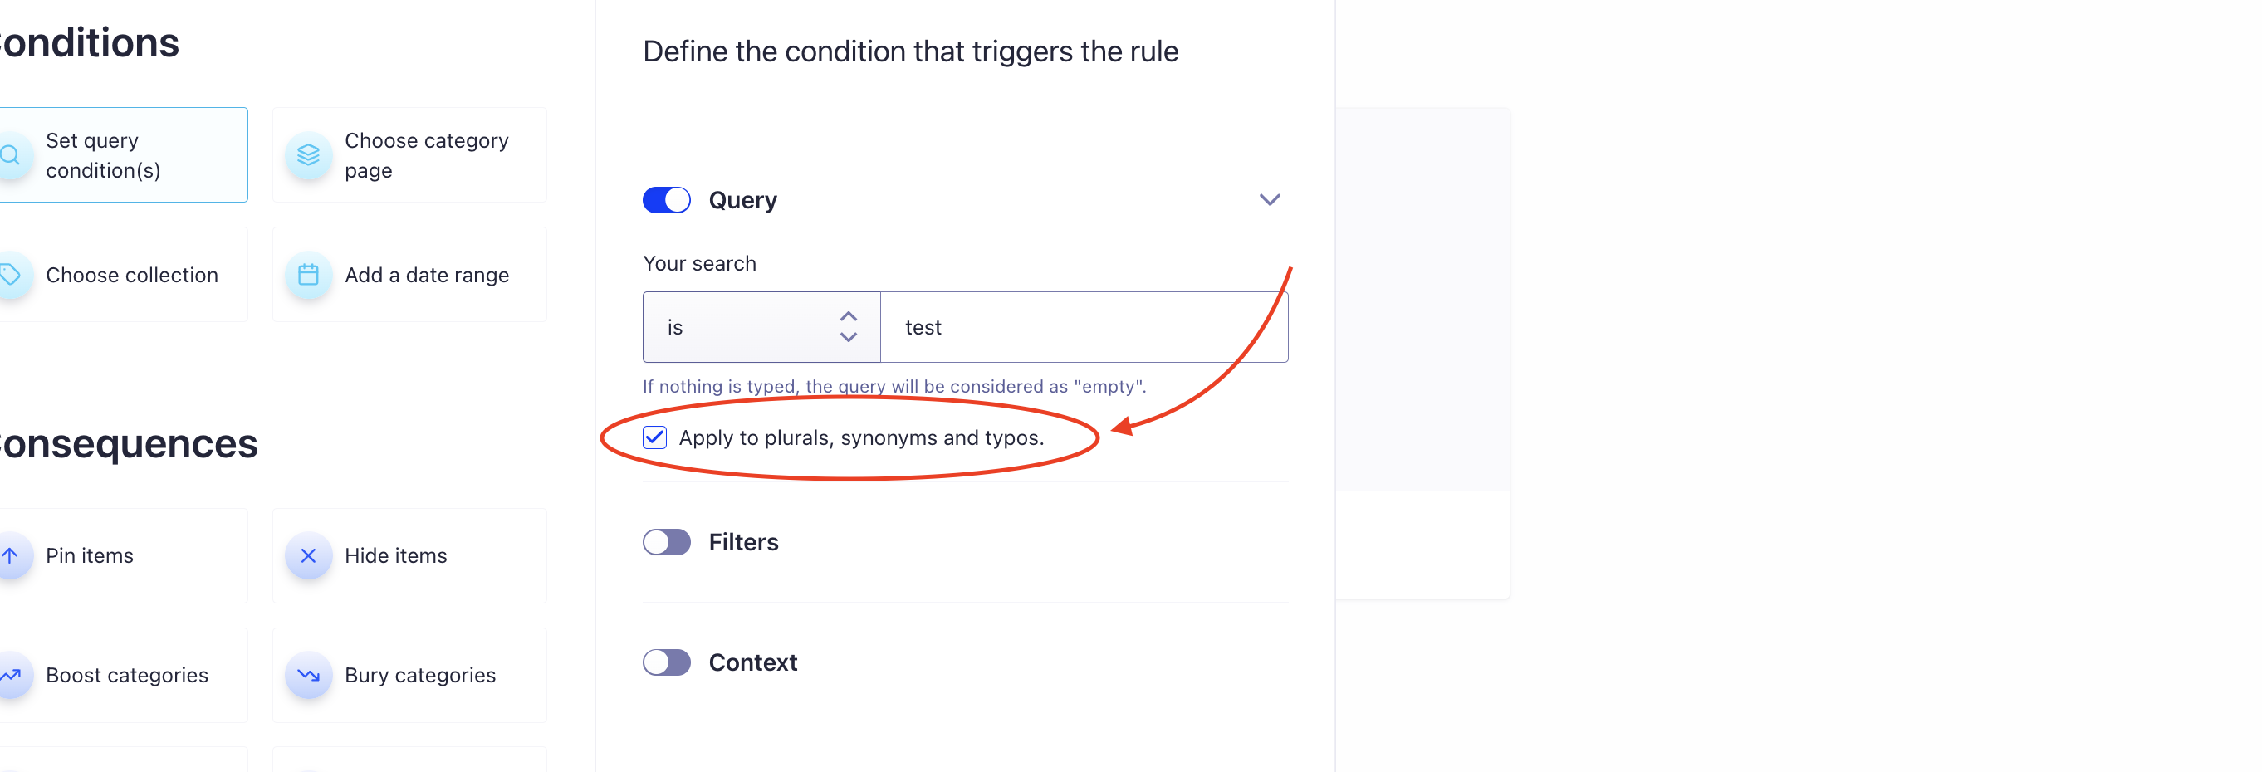Click the magnifier icon on Set query condition(s)
The width and height of the screenshot is (2262, 772).
tap(11, 155)
